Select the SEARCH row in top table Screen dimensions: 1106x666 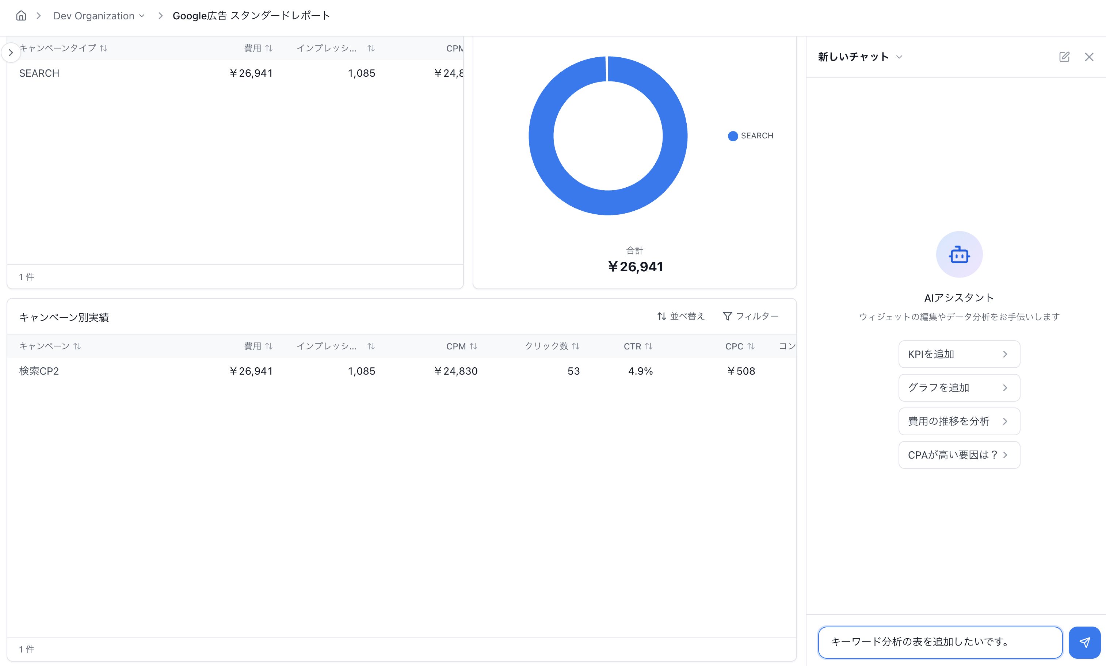pos(235,73)
